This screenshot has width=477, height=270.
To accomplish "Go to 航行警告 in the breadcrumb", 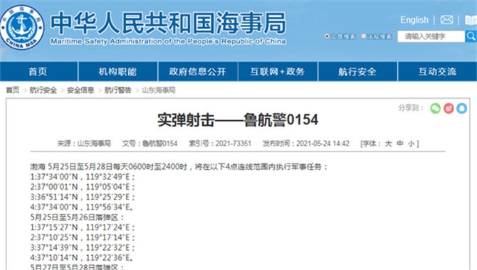I will tap(118, 90).
